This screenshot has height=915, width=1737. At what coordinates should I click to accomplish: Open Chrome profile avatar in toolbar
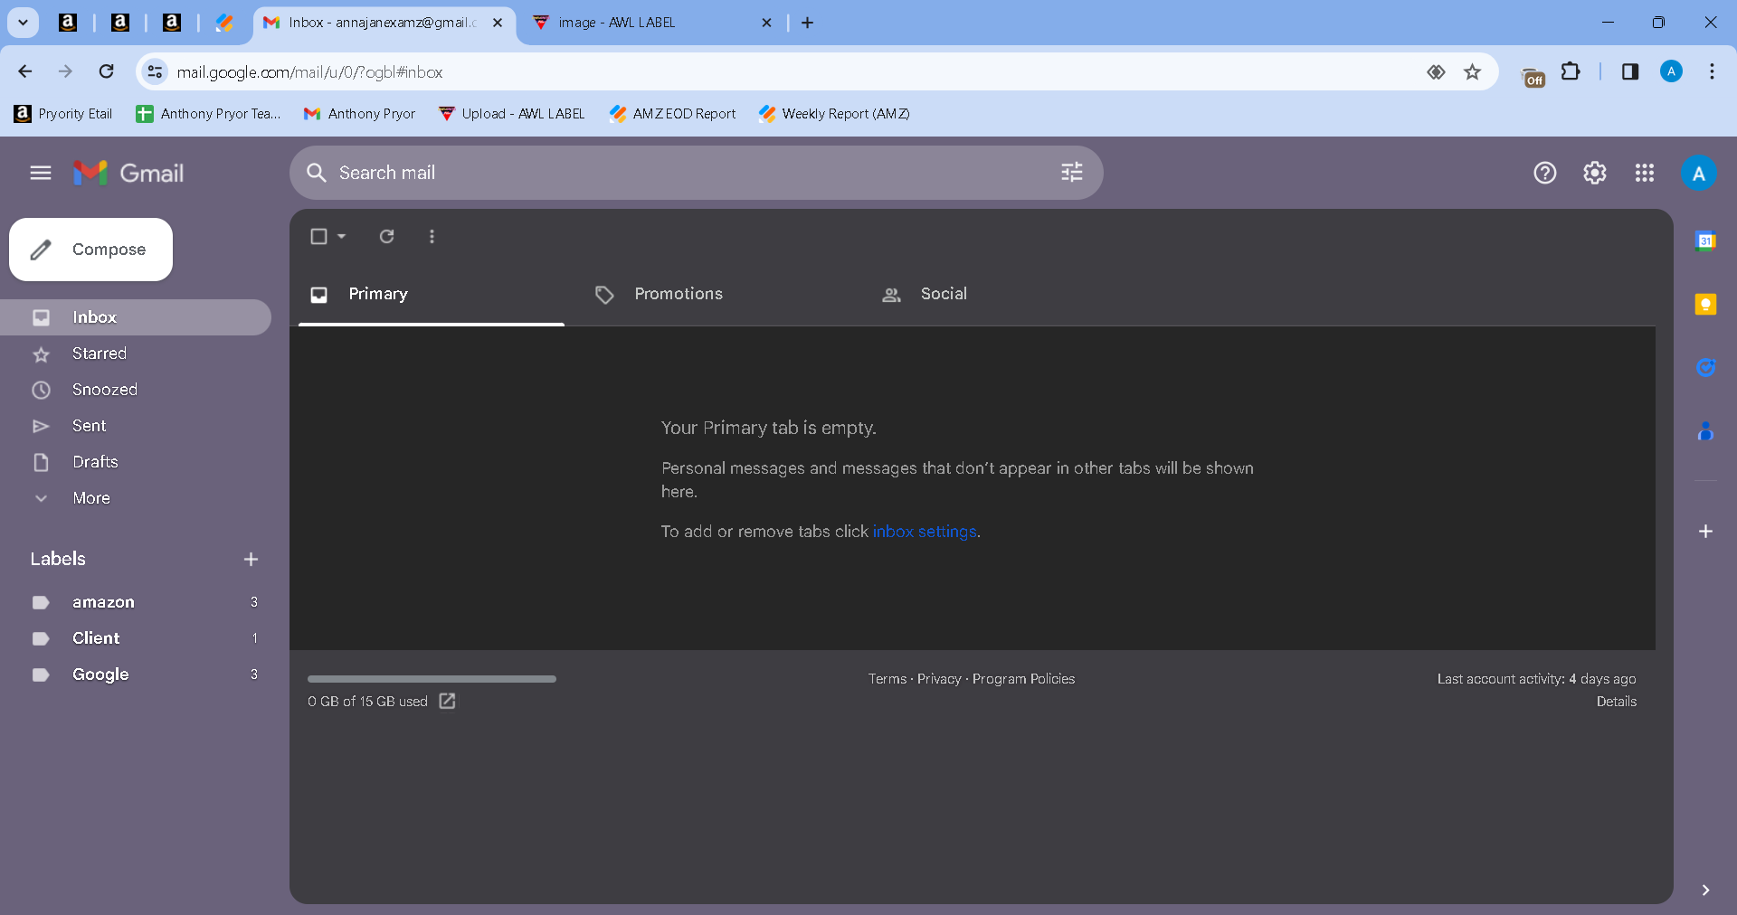(x=1671, y=71)
